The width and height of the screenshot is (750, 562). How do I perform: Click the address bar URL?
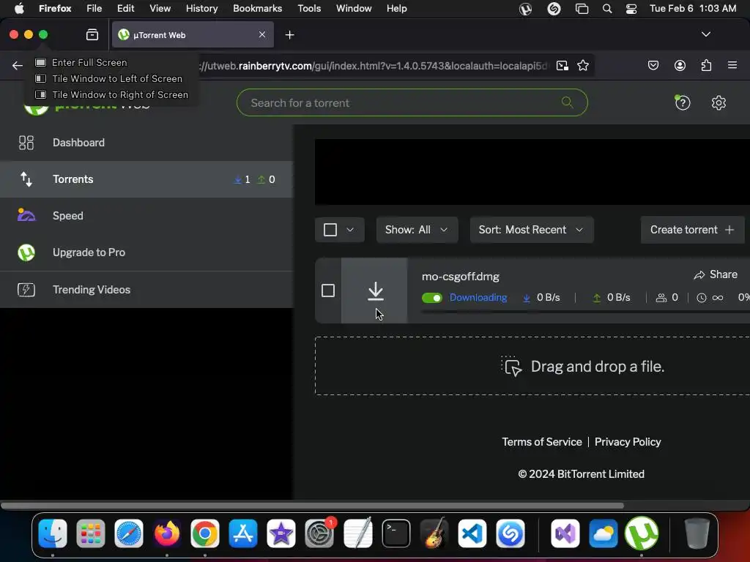pyautogui.click(x=373, y=66)
